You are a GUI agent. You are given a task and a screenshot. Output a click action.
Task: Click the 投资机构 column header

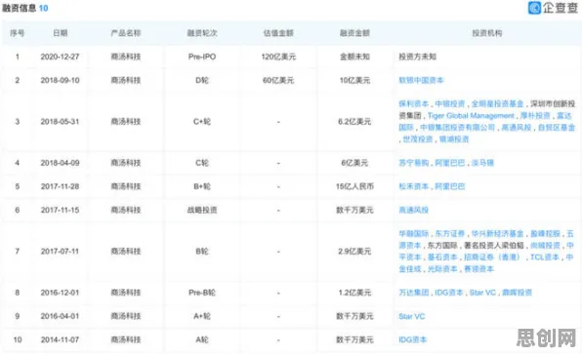[x=487, y=33]
